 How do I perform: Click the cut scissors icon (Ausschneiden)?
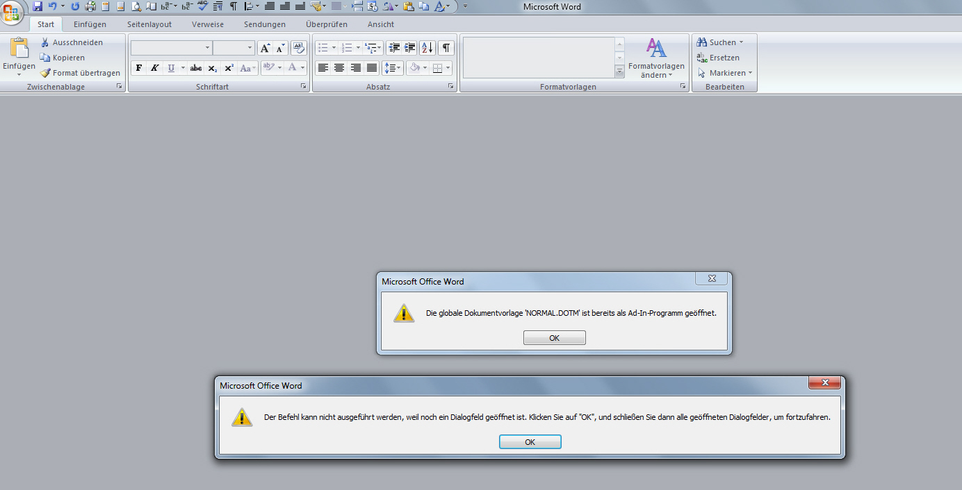[45, 42]
